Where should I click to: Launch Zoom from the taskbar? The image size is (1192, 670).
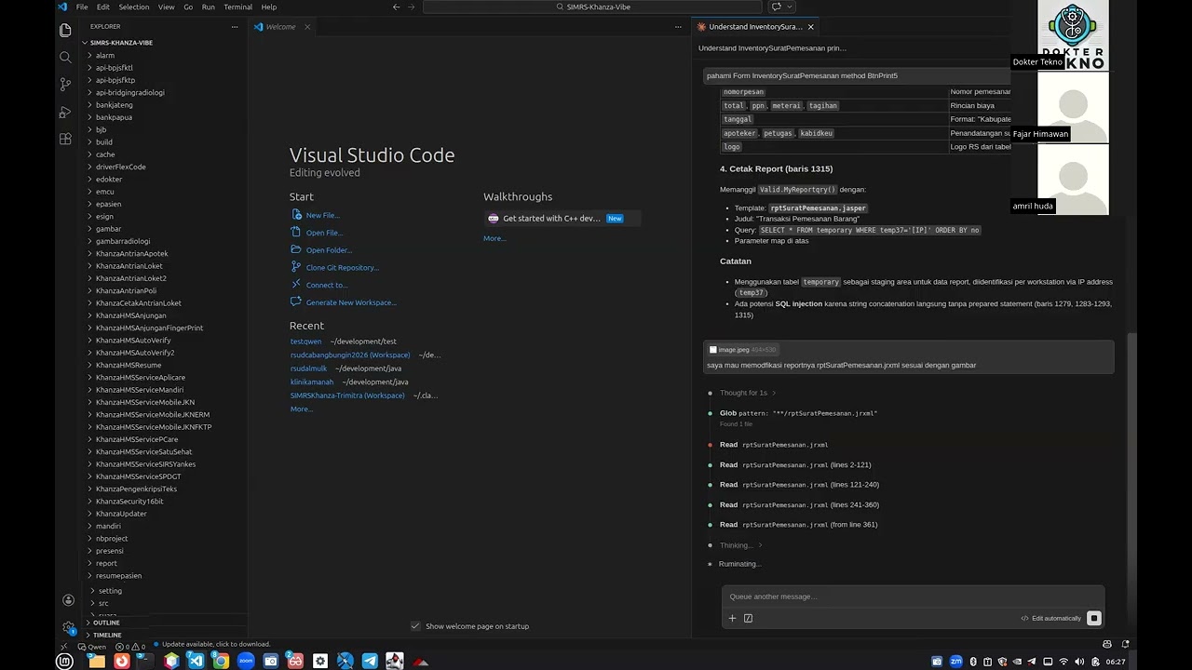[x=246, y=661]
